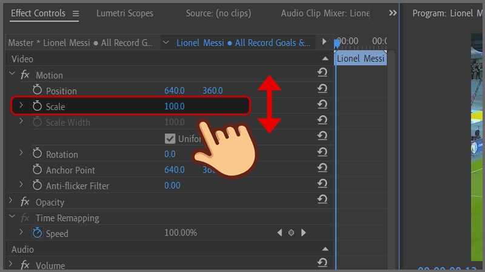The height and width of the screenshot is (272, 485).
Task: Open the sequence clip dropdown arrow
Action: (x=166, y=42)
